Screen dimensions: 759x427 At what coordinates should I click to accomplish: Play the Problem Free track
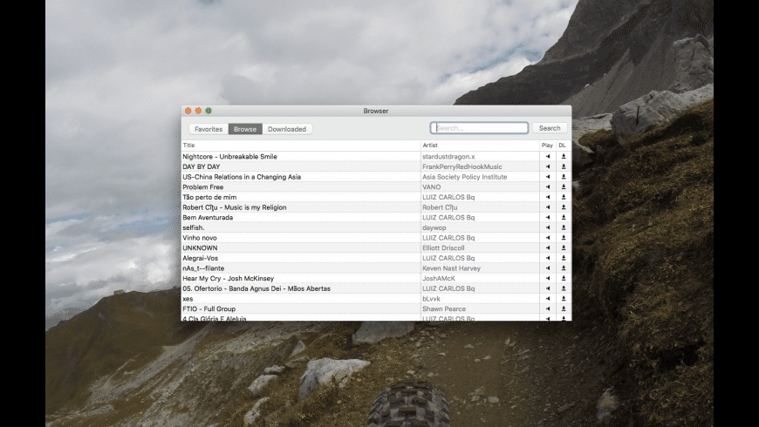[548, 186]
